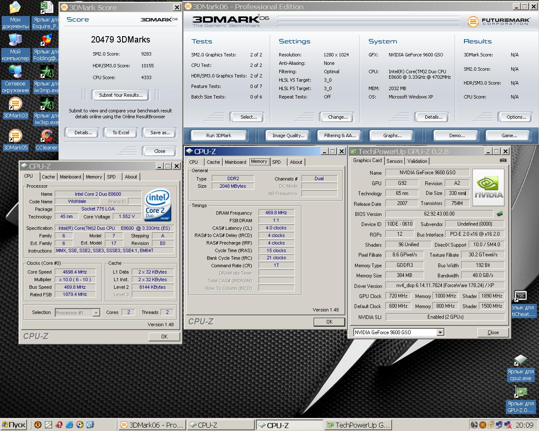Open the Network Neighborhood desktop icon

15,79
